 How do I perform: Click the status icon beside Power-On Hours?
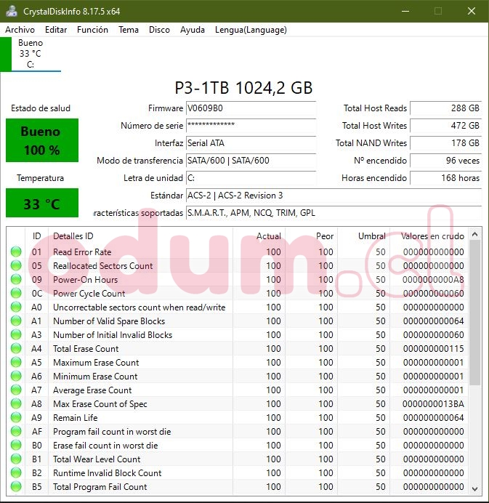(16, 280)
